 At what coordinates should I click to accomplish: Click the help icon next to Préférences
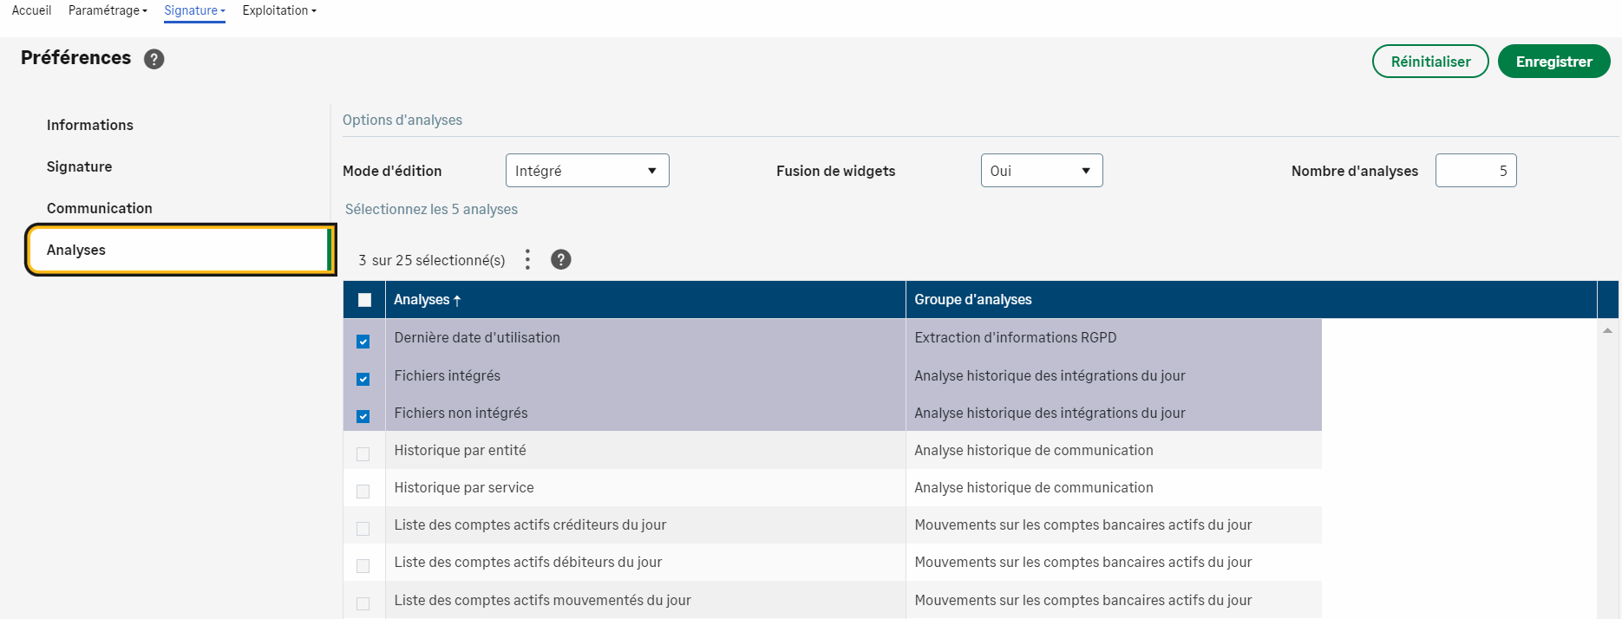click(x=154, y=59)
